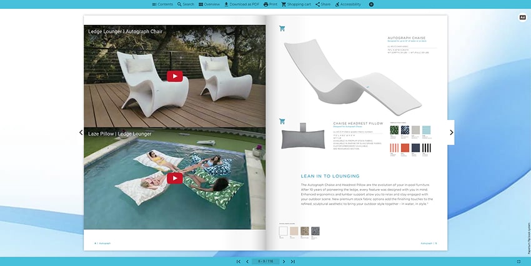Click left page footer '4 | Autograph'
Viewport: 531px width, 266px height.
click(x=102, y=244)
